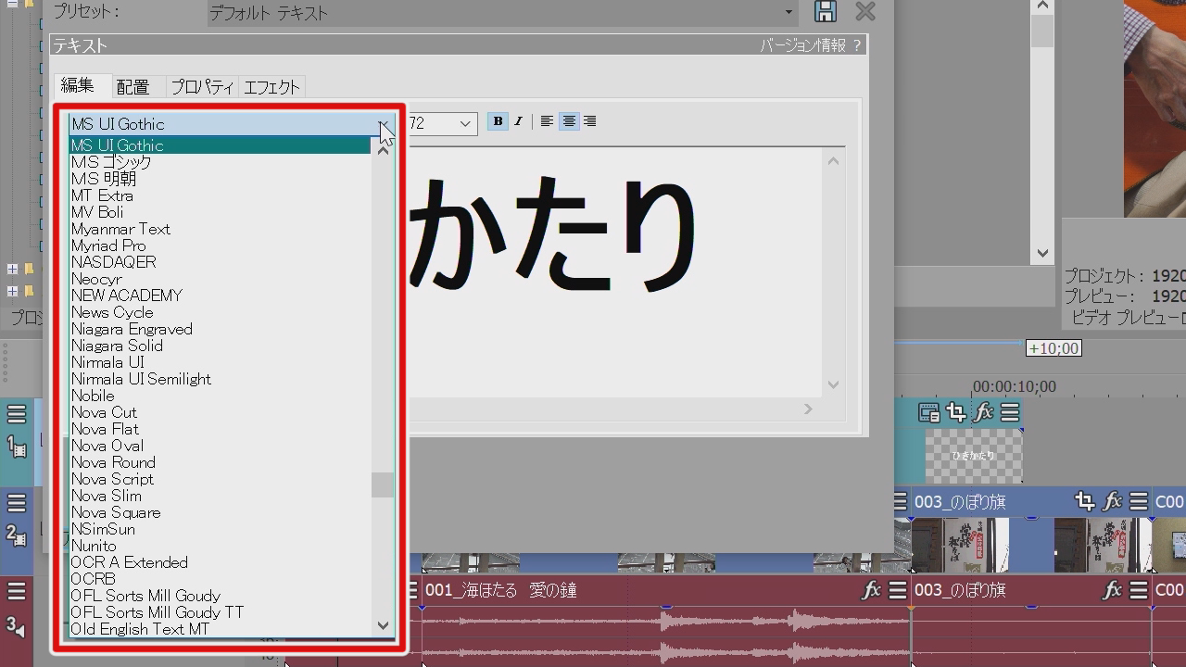
Task: Open the font size dropdown
Action: (x=464, y=124)
